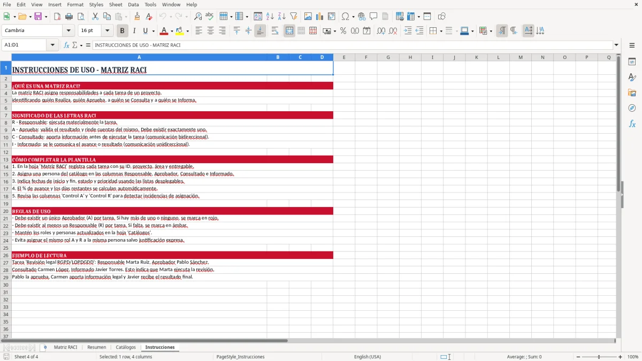Open the sidebar Gallery panel
The image size is (642, 361).
point(632,93)
